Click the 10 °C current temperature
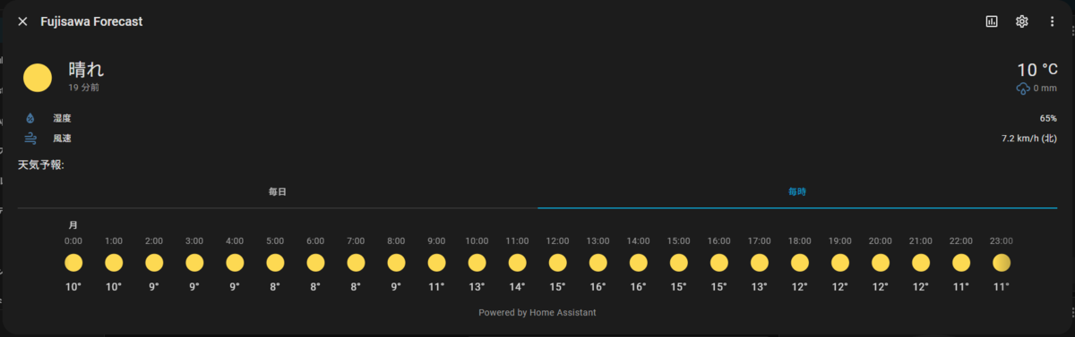 click(x=1037, y=70)
